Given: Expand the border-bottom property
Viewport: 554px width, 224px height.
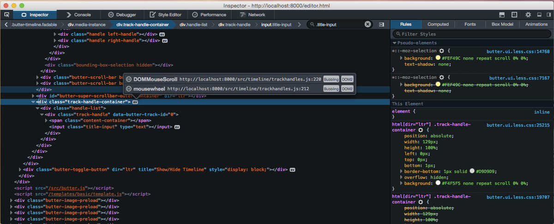Looking at the screenshot, I should (401, 171).
